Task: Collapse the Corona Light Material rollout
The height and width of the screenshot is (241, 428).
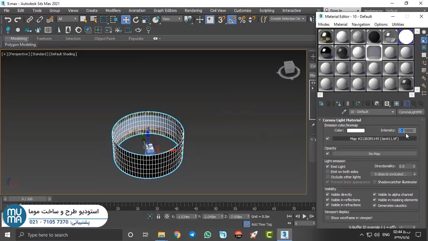Action: (x=342, y=120)
